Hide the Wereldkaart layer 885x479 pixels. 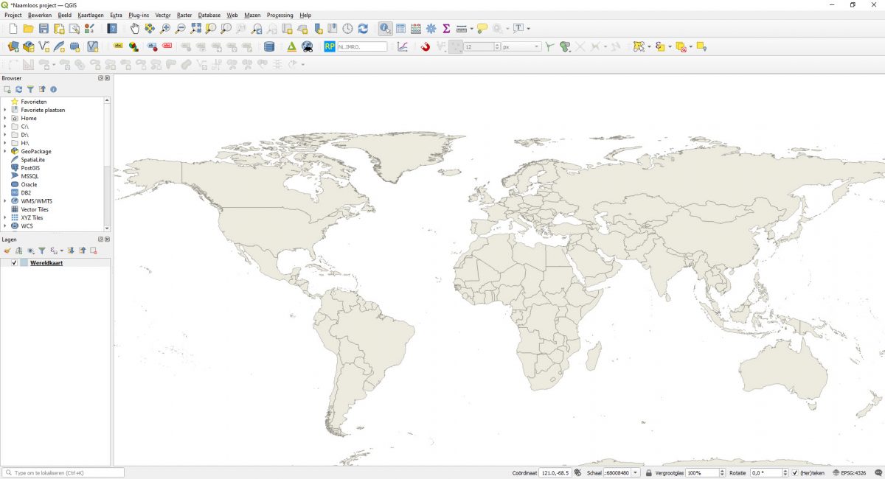(13, 262)
